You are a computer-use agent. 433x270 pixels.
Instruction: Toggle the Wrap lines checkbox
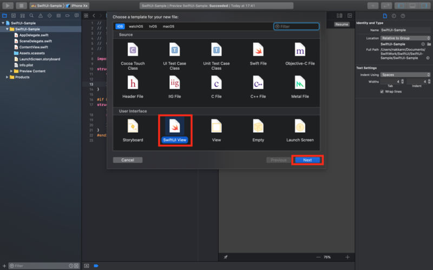pos(382,91)
